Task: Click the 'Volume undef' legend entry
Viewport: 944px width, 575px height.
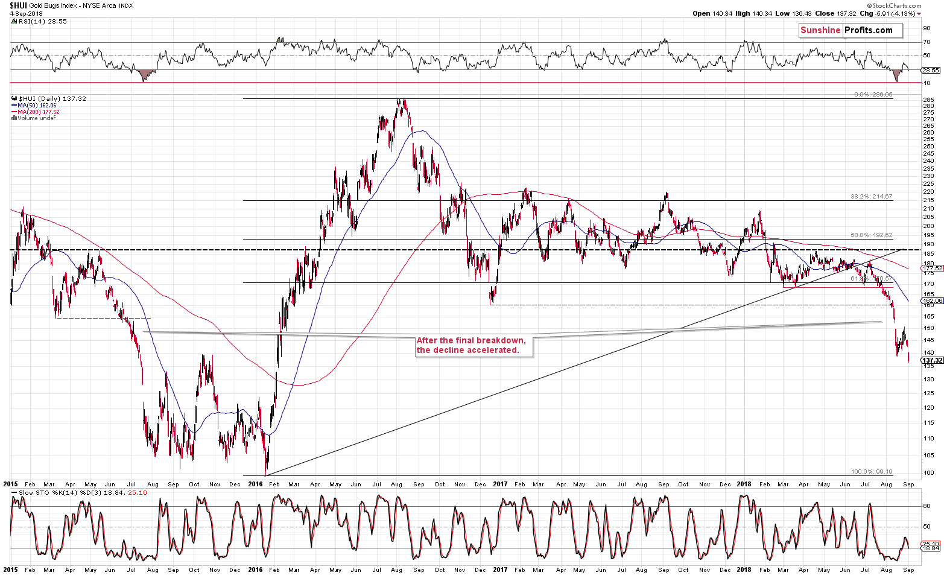Action: click(36, 118)
